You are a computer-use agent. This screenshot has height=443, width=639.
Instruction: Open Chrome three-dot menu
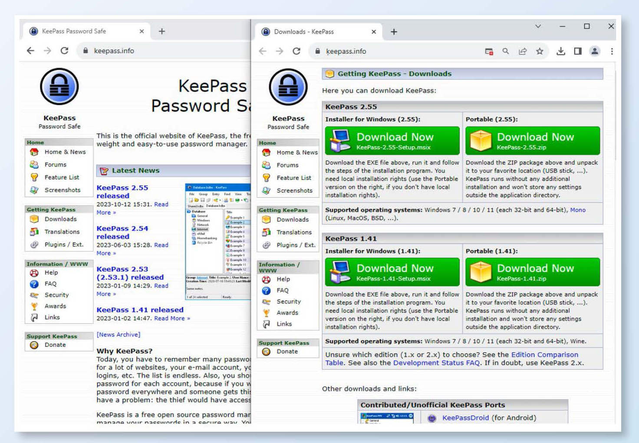[x=612, y=51]
